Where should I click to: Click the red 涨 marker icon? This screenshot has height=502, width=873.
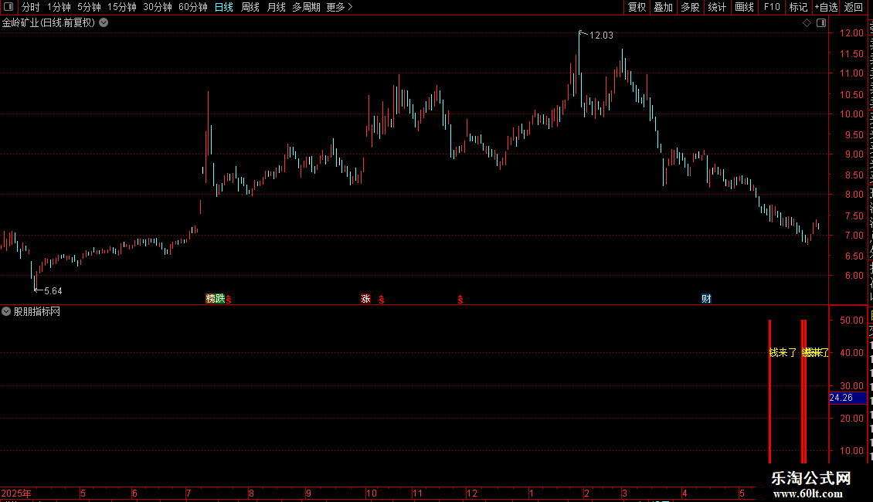[365, 299]
